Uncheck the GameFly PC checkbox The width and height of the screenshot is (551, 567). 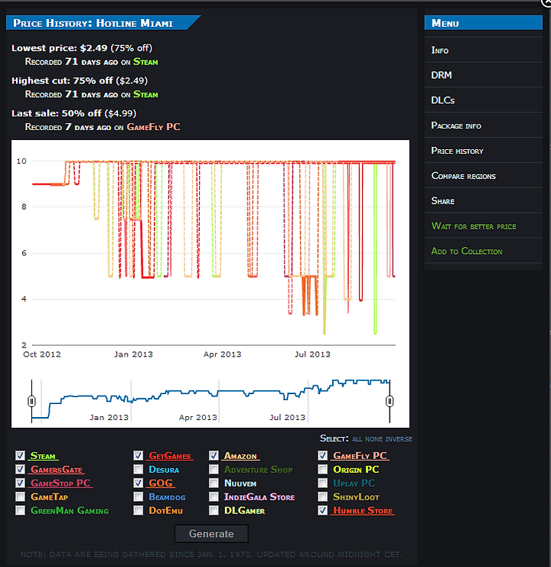point(322,455)
